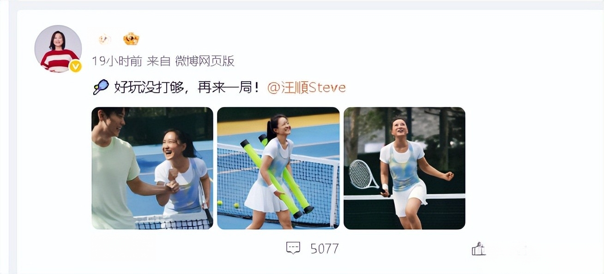Click the tennis racket emoji in post

[101, 87]
